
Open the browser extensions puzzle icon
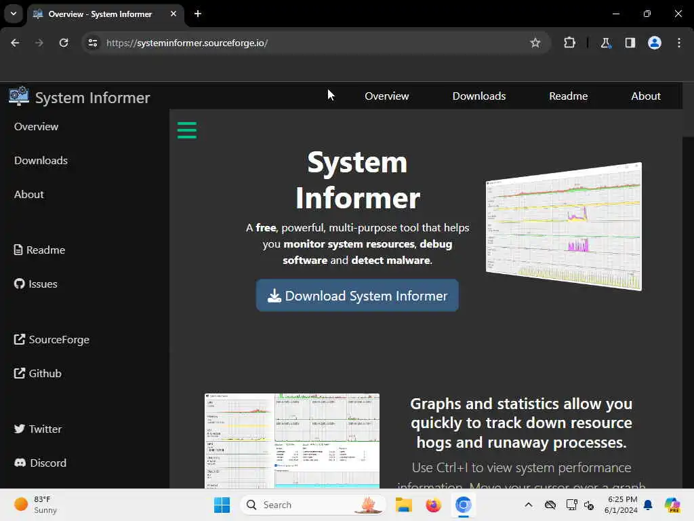point(569,43)
